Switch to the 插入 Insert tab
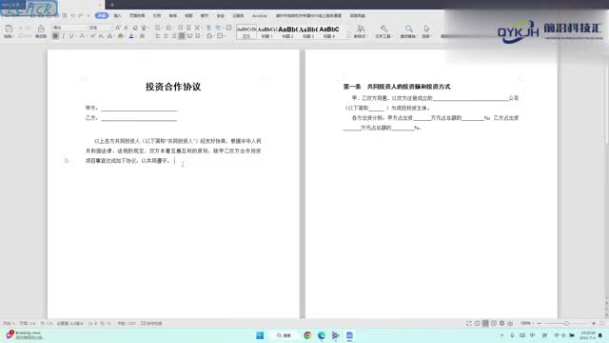The height and width of the screenshot is (343, 609). point(117,15)
